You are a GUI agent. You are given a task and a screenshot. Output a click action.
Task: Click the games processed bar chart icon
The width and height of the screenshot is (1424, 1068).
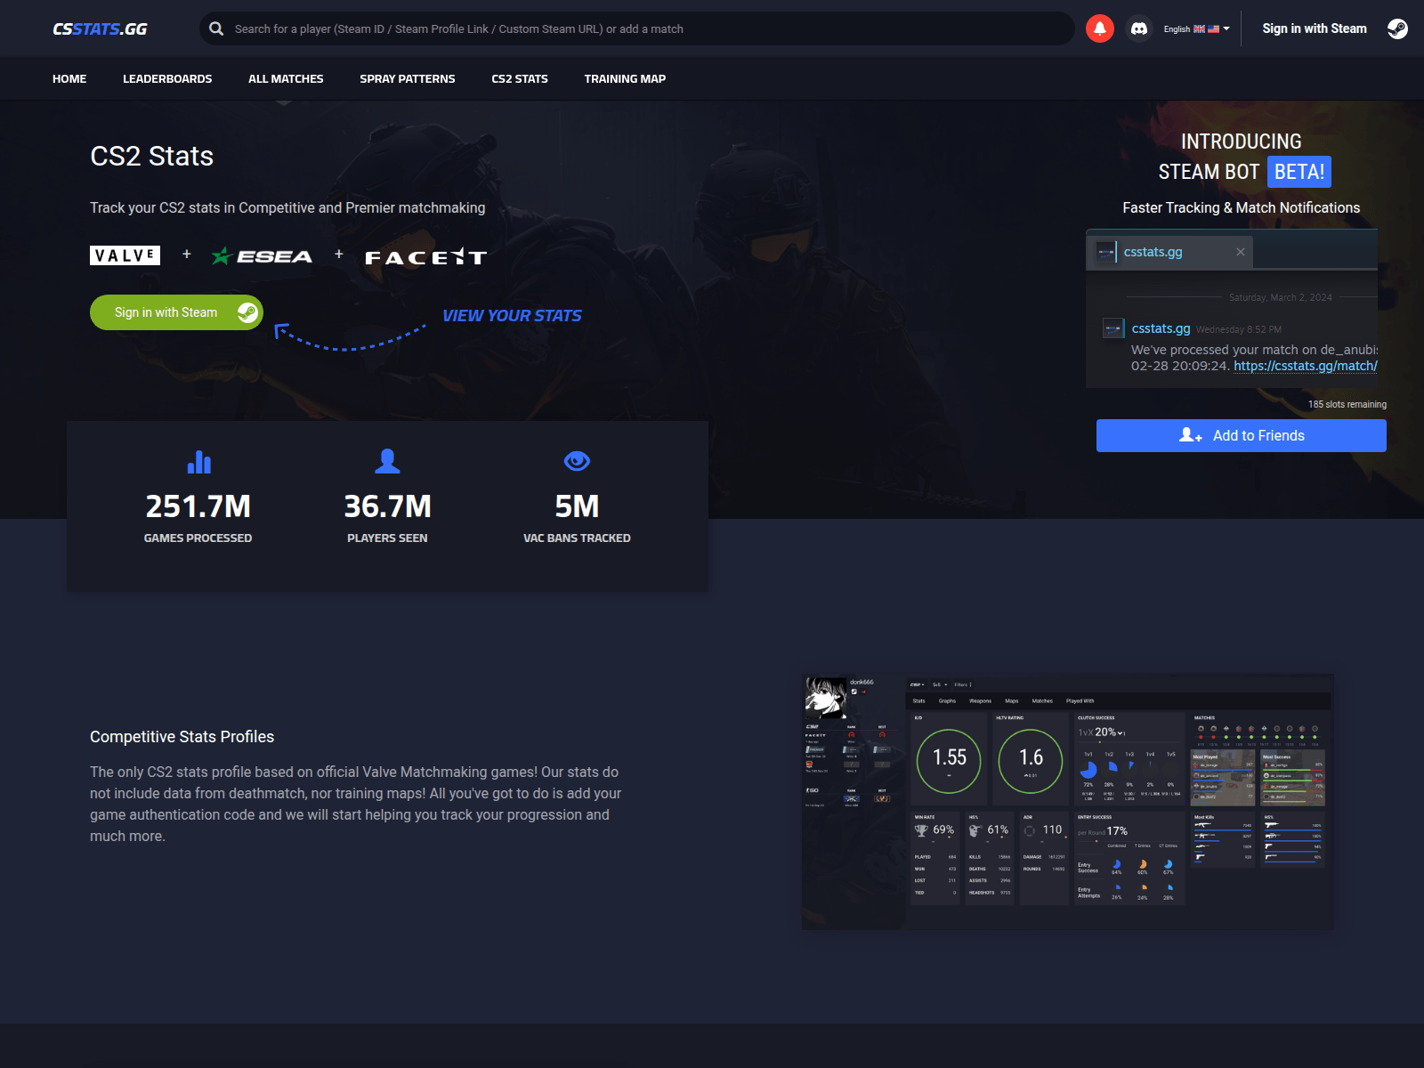point(198,461)
